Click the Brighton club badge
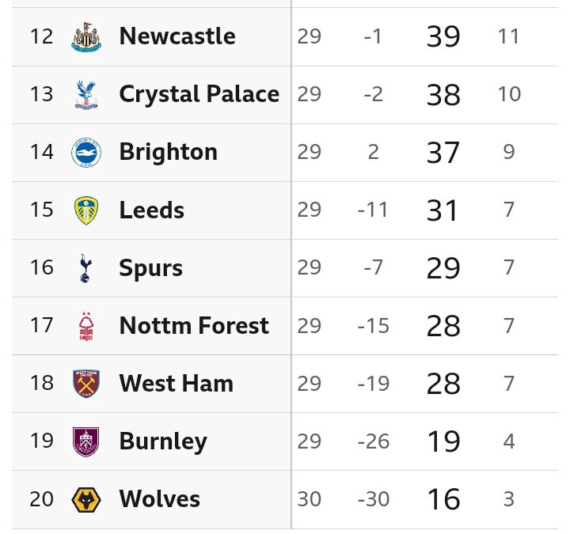Image resolution: width=570 pixels, height=534 pixels. (x=86, y=152)
